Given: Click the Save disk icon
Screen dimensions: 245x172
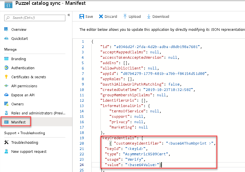Looking at the screenshot, I should click(82, 16).
